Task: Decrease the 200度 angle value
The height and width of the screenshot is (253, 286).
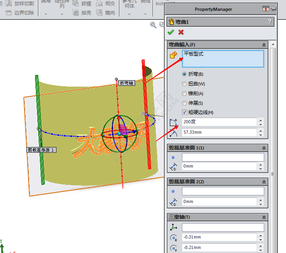Action: (261, 124)
